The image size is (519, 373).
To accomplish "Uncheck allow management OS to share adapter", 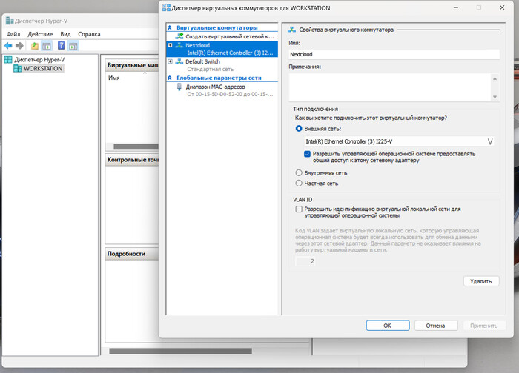I will coord(307,154).
